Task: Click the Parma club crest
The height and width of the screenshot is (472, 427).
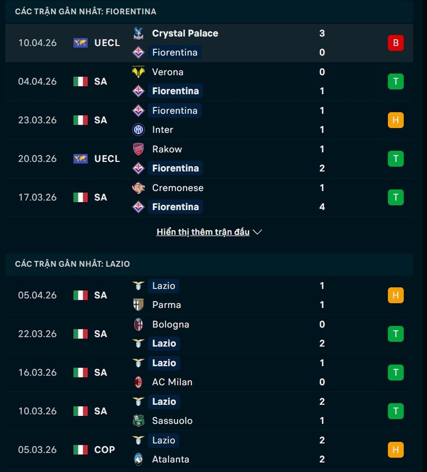Action: point(138,305)
